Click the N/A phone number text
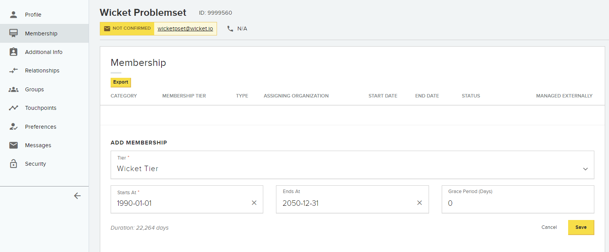This screenshot has height=252, width=609. click(242, 29)
